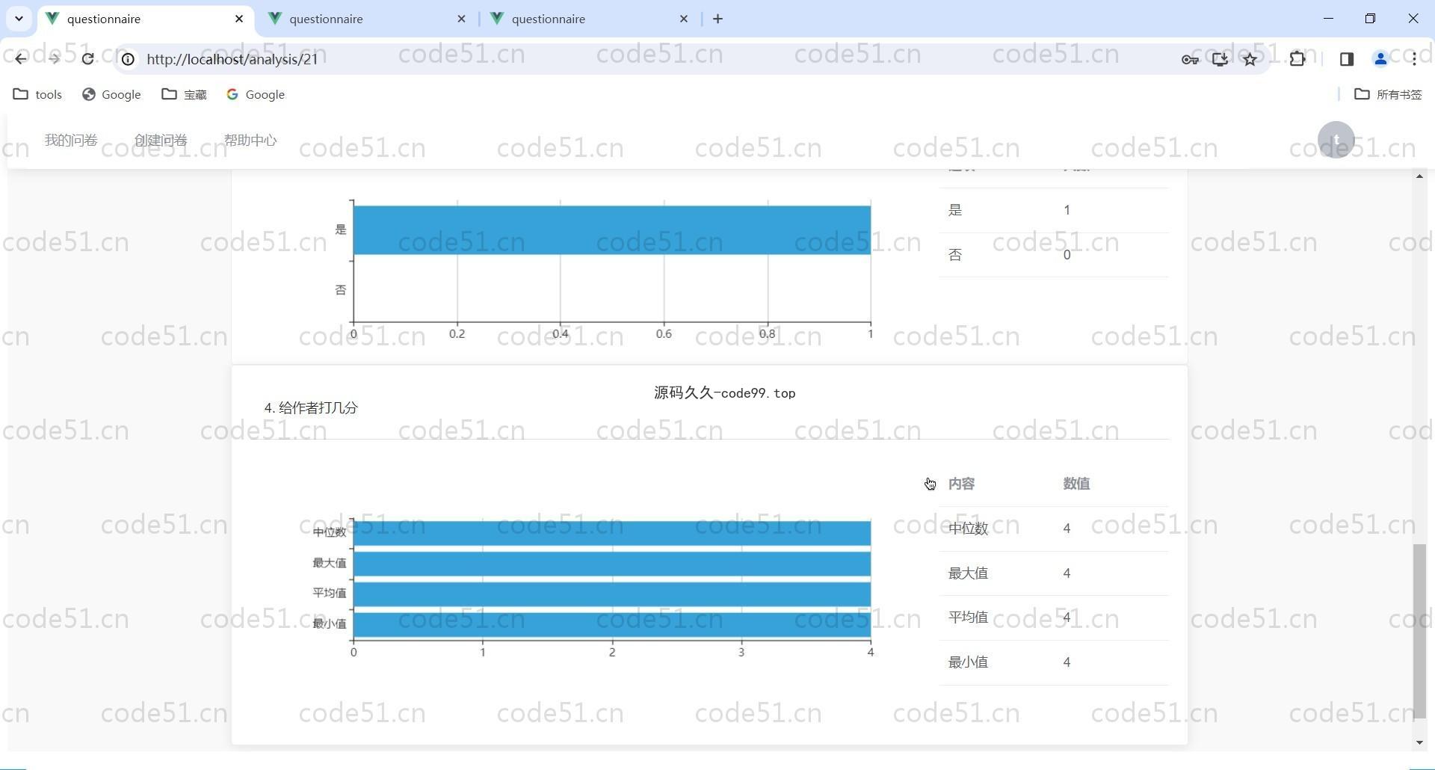1435x770 pixels.
Task: Reload the analysis page
Action: point(87,59)
